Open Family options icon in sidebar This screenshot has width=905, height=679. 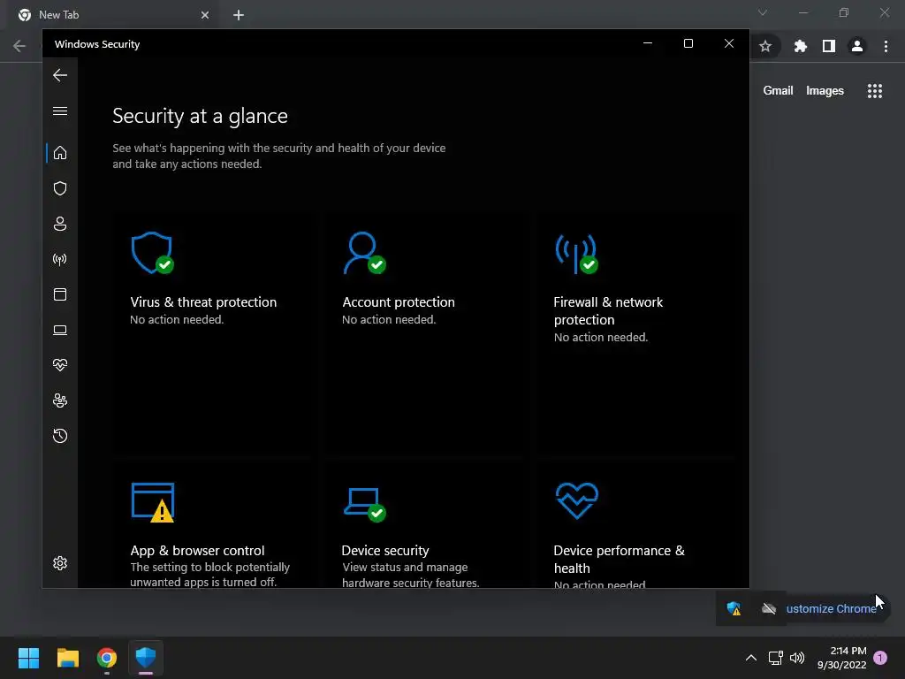pyautogui.click(x=60, y=401)
